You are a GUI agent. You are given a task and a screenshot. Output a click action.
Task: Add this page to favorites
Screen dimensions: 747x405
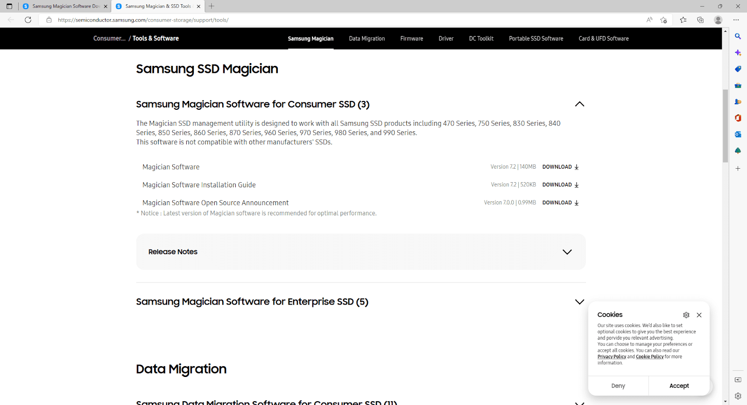(x=663, y=20)
